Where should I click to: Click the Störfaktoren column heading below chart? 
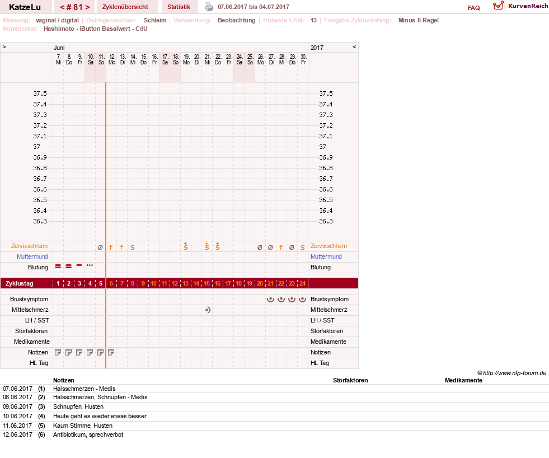pyautogui.click(x=350, y=380)
